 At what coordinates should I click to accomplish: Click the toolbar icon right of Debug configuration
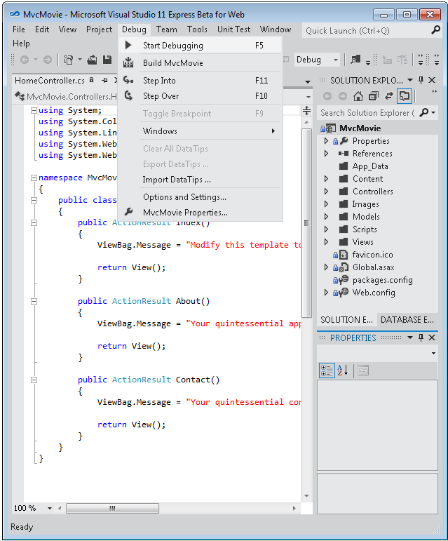(x=355, y=60)
